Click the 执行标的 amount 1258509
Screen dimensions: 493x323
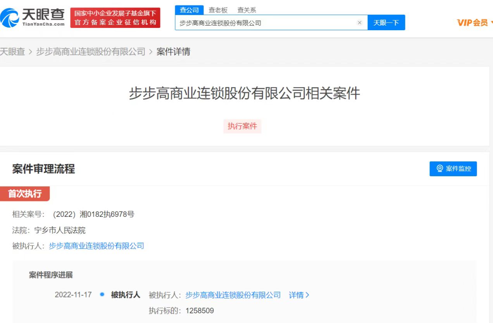tap(200, 311)
